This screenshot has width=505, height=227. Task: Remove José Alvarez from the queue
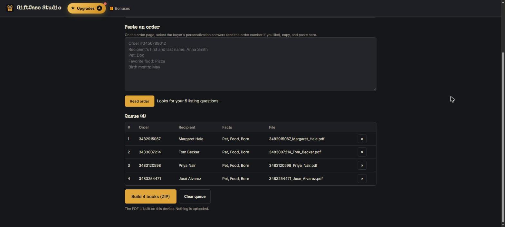click(362, 179)
